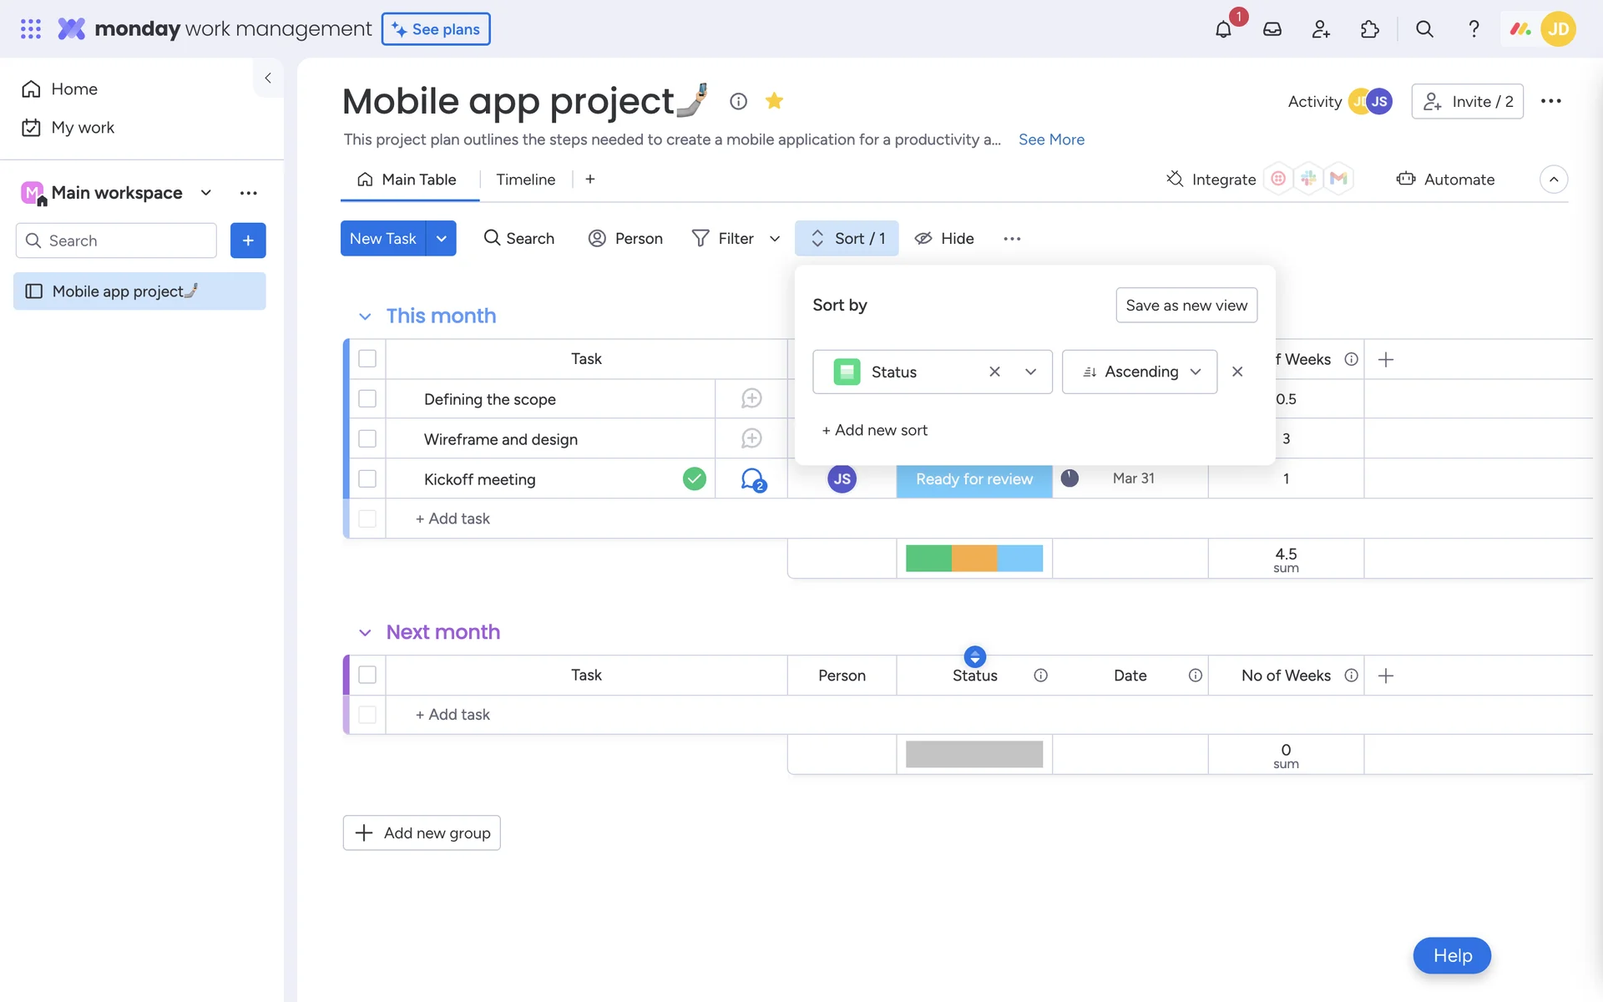This screenshot has height=1002, width=1603.
Task: Click Save as new view button
Action: (x=1186, y=306)
